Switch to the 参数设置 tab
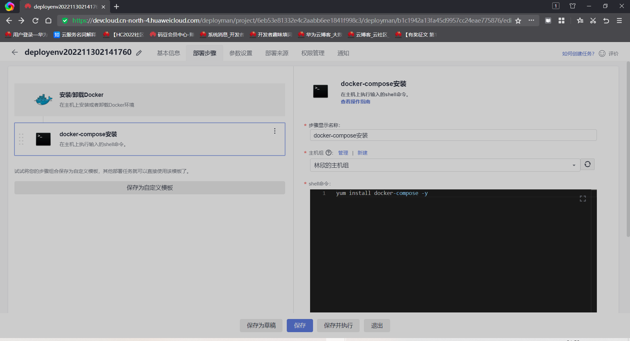This screenshot has height=341, width=630. click(241, 53)
